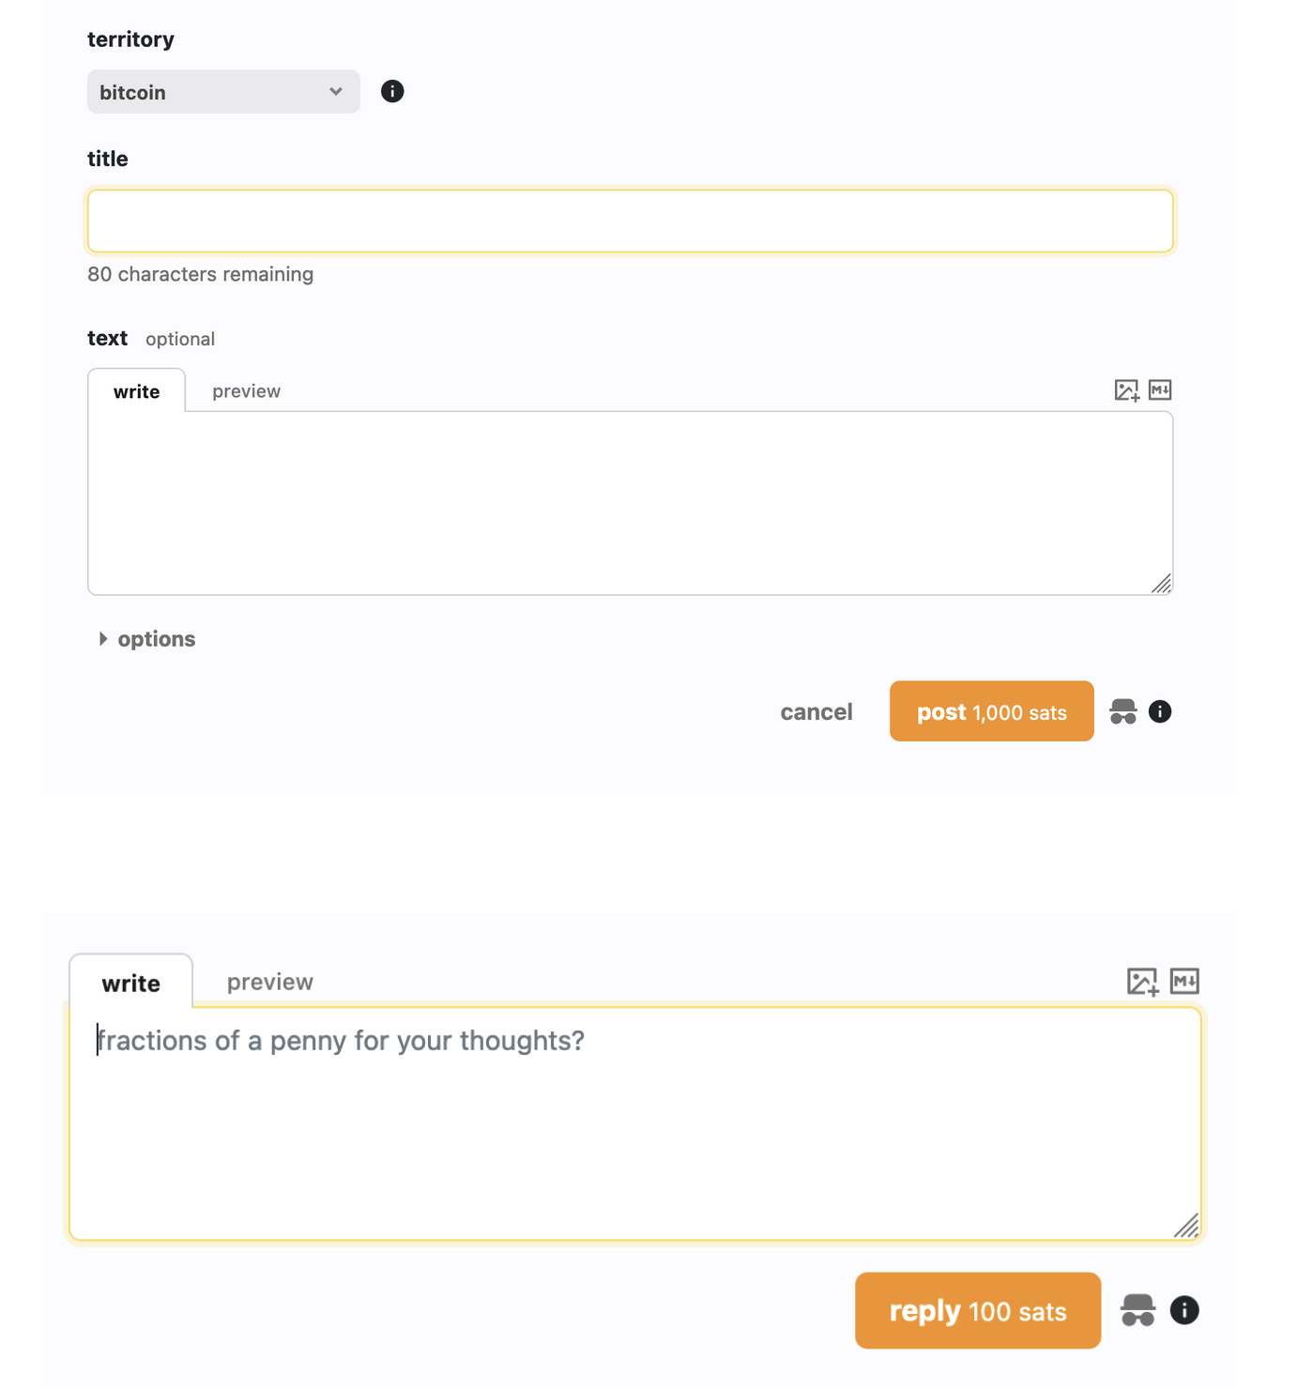Click the post text area

(x=630, y=503)
